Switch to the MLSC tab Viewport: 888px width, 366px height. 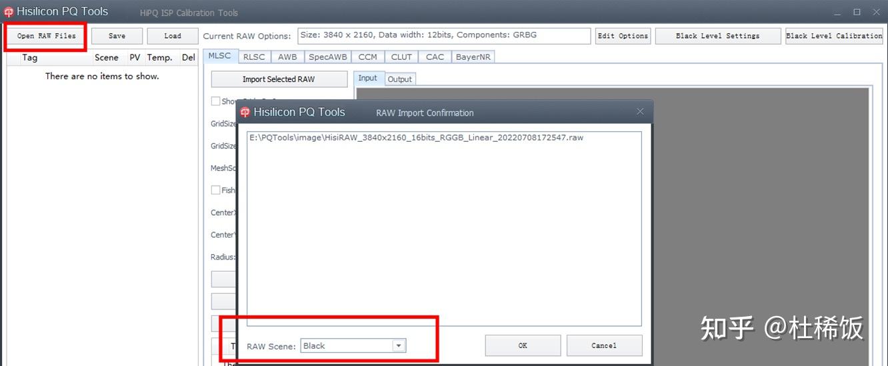coord(219,56)
